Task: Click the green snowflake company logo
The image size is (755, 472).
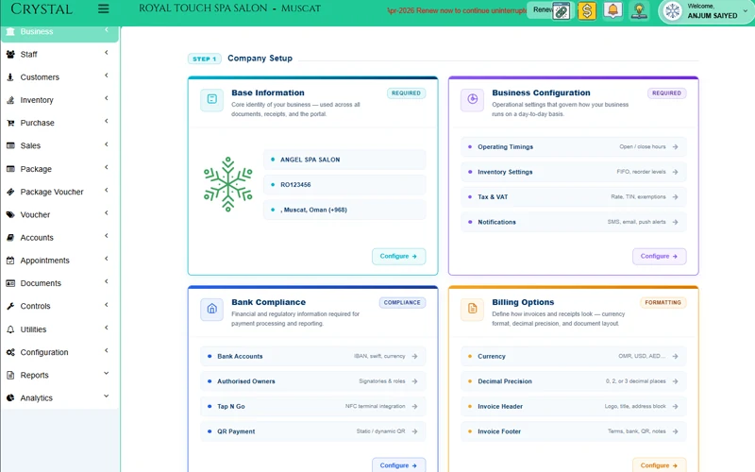Action: [228, 184]
